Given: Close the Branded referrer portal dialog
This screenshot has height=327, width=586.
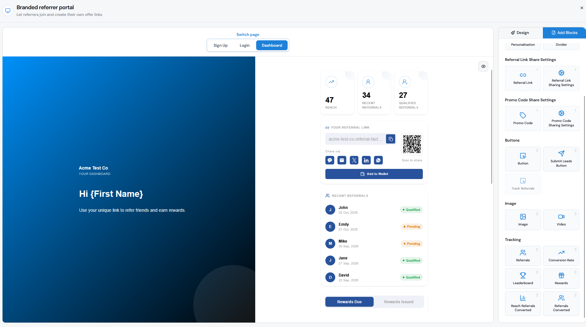Looking at the screenshot, I should tap(582, 8).
